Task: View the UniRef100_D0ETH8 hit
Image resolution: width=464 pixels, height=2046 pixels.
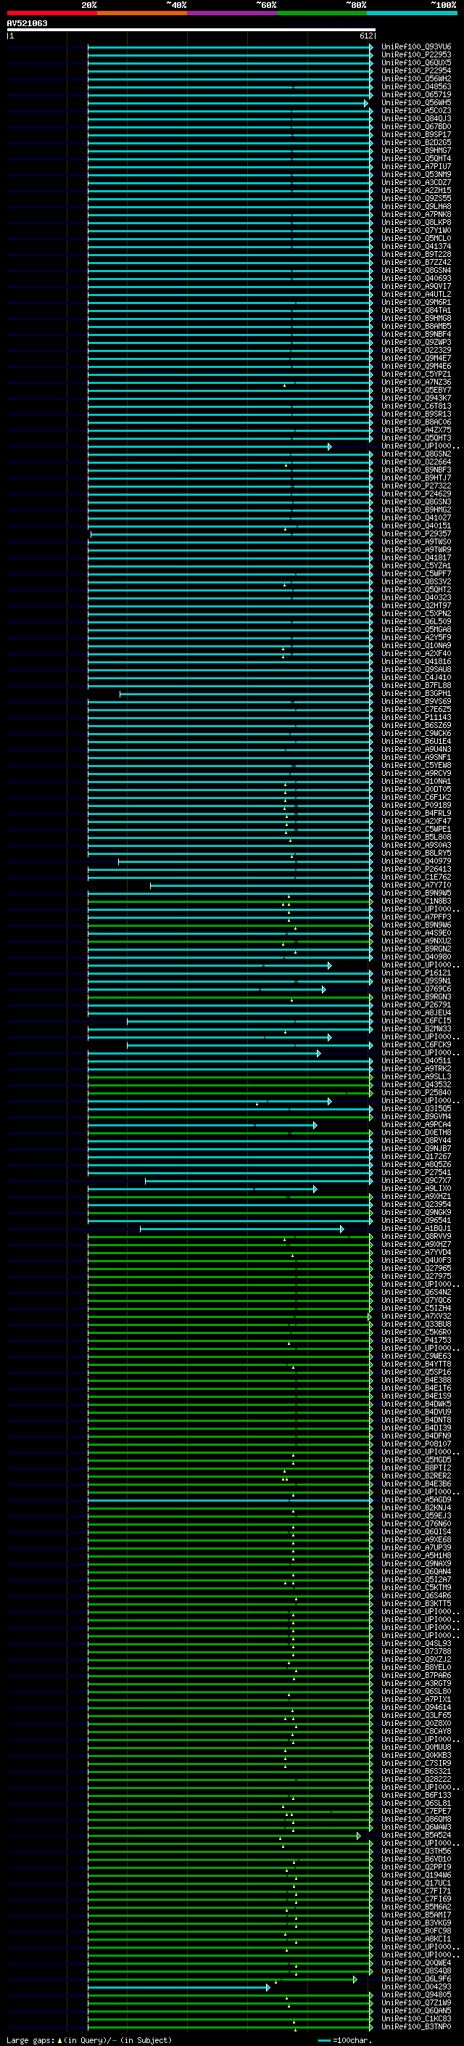Action: pos(415,1133)
